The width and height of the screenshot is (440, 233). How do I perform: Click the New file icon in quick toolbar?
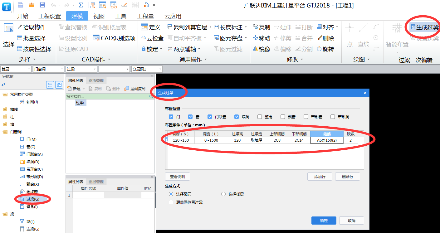(x=21, y=5)
